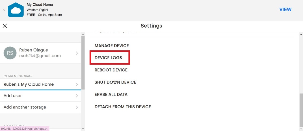Close the Settings page with the X icon
Screen dimensions: 303x131
pos(5,26)
